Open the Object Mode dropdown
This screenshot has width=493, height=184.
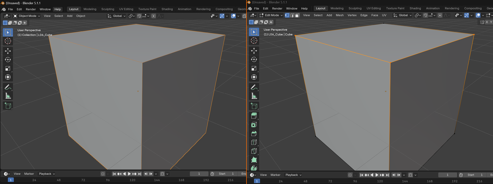click(x=27, y=16)
